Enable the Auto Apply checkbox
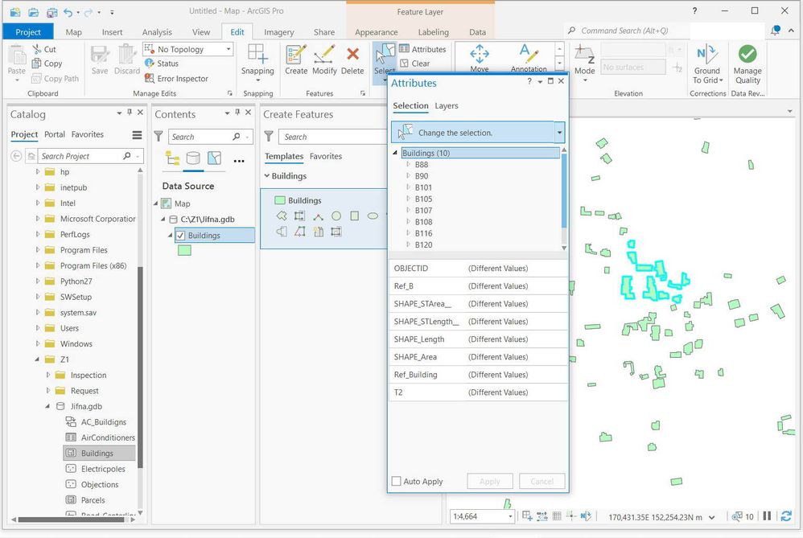803x538 pixels. (396, 481)
